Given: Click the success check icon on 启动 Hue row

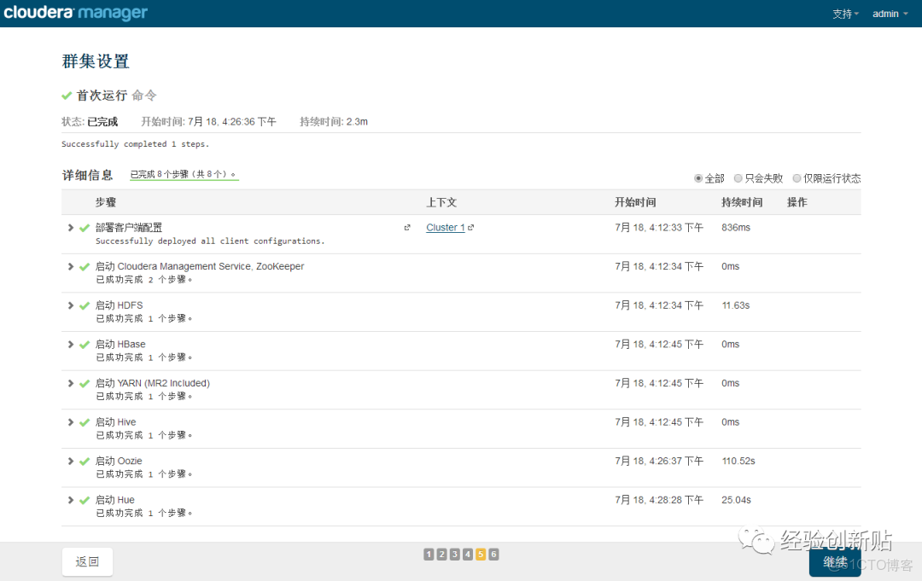Looking at the screenshot, I should pos(83,499).
